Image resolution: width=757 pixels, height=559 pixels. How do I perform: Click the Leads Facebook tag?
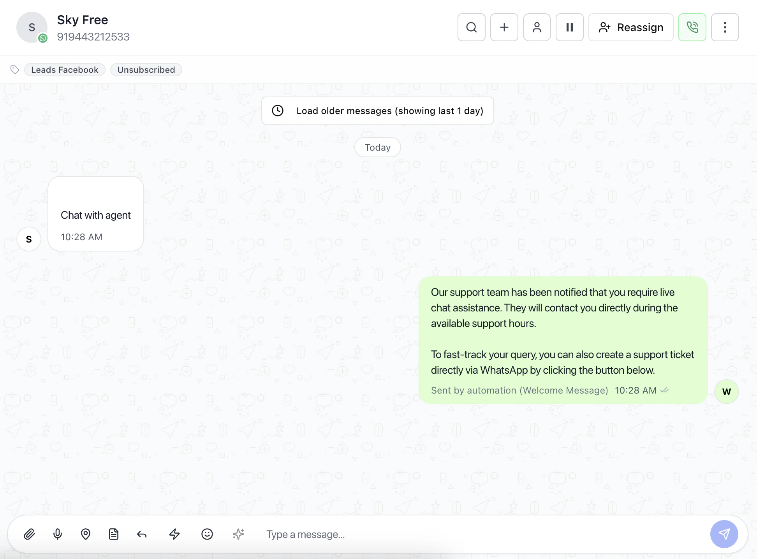click(x=65, y=70)
